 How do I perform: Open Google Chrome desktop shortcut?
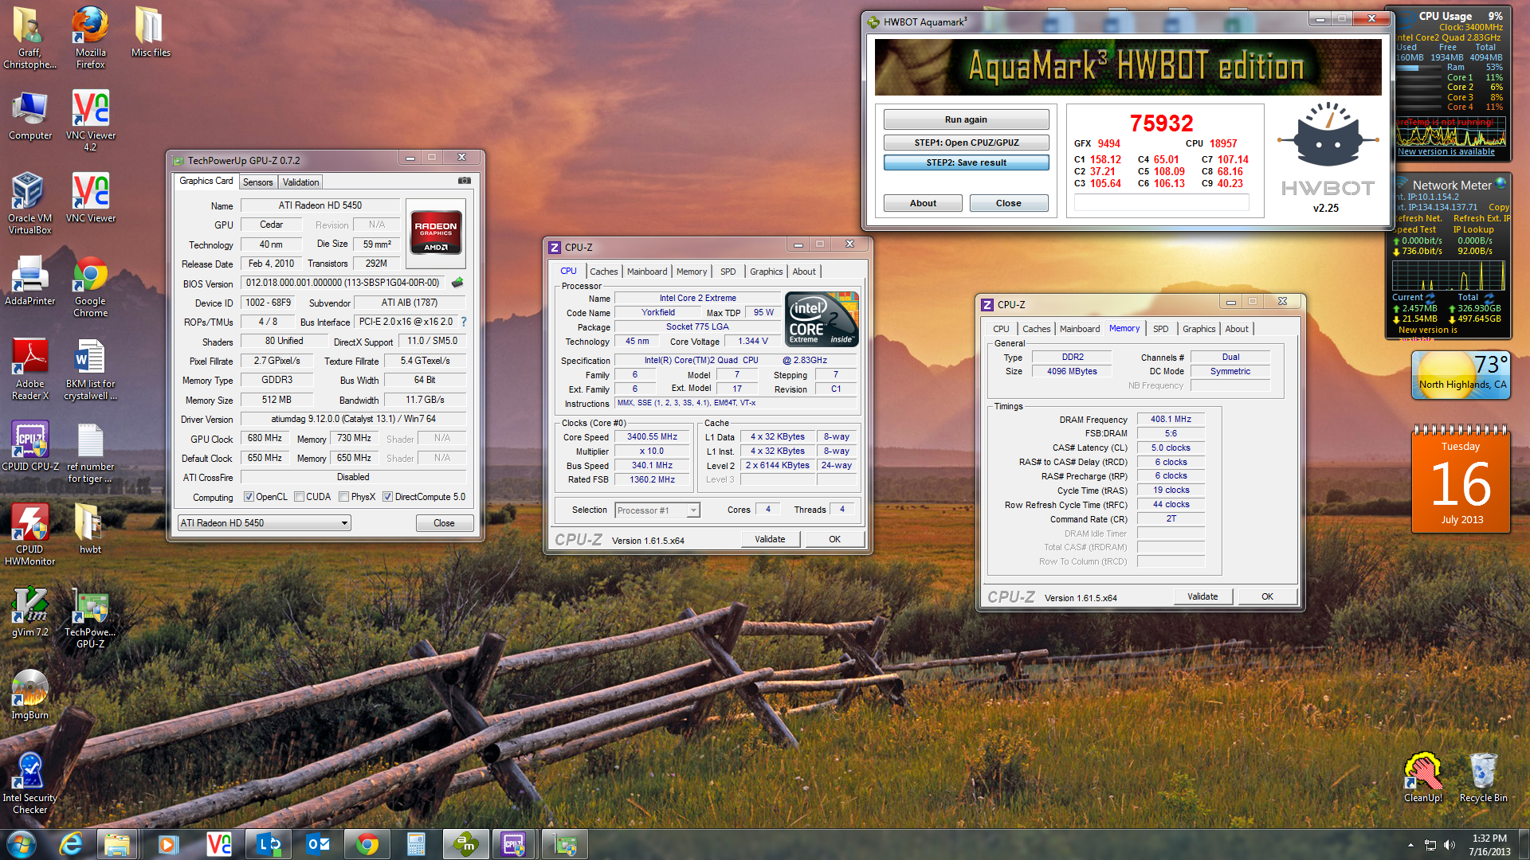click(90, 287)
